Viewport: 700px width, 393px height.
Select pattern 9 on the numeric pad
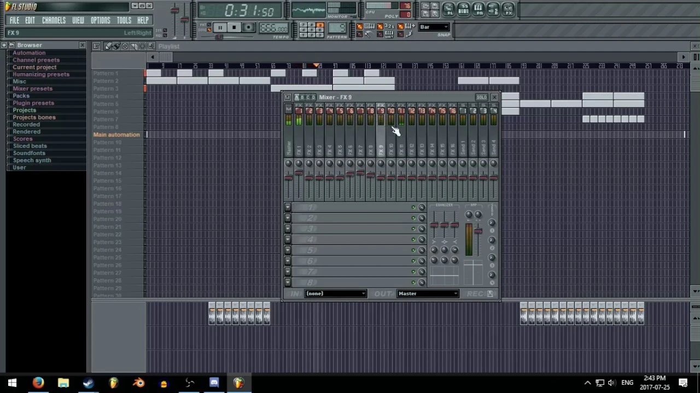pos(320,25)
